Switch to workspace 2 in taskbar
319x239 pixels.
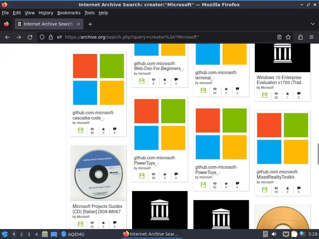pos(21,234)
